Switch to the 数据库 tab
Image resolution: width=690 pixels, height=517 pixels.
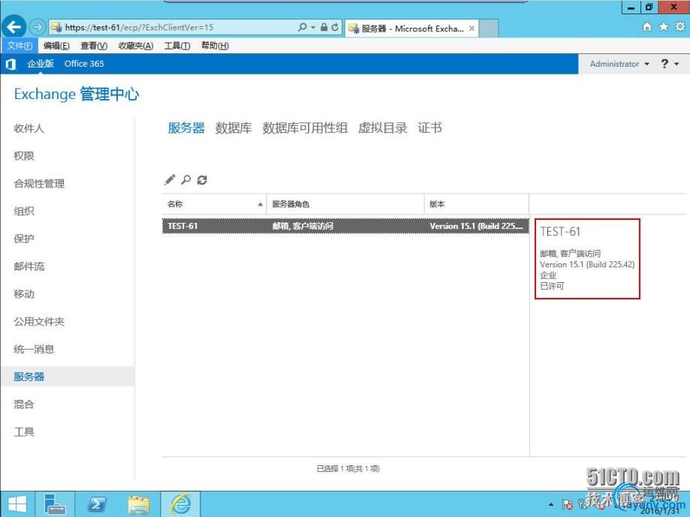pyautogui.click(x=234, y=128)
